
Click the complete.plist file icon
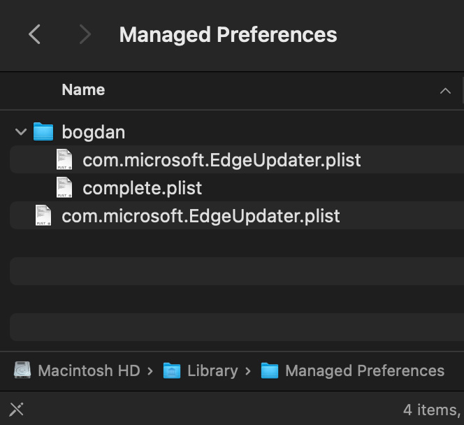64,187
